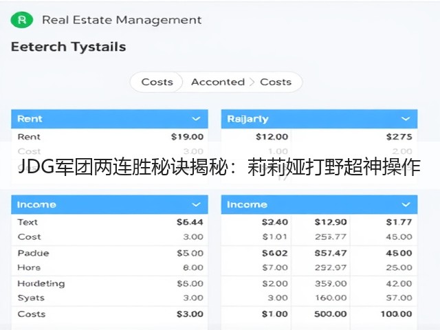The height and width of the screenshot is (330, 440).
Task: Click the Padue row label
Action: click(x=33, y=253)
